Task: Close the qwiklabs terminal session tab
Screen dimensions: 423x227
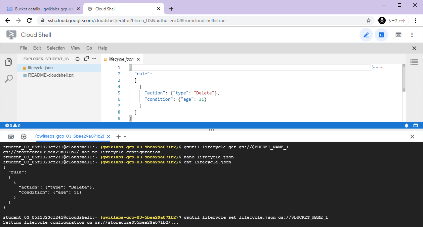Action: [x=109, y=137]
